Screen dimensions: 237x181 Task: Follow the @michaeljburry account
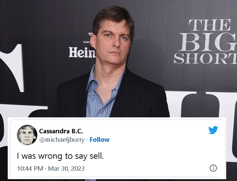coord(99,140)
